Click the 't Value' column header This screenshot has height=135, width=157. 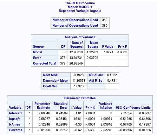(x=76, y=108)
